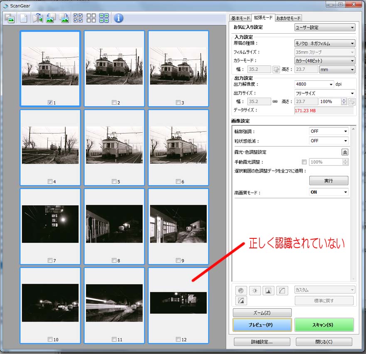
Task: Check frame 3 checkbox
Action: click(178, 102)
